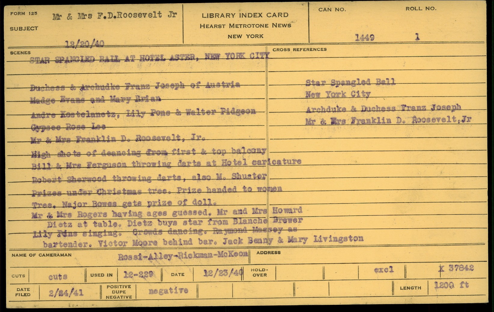Click 'New York City' cross reference entry

338,94
